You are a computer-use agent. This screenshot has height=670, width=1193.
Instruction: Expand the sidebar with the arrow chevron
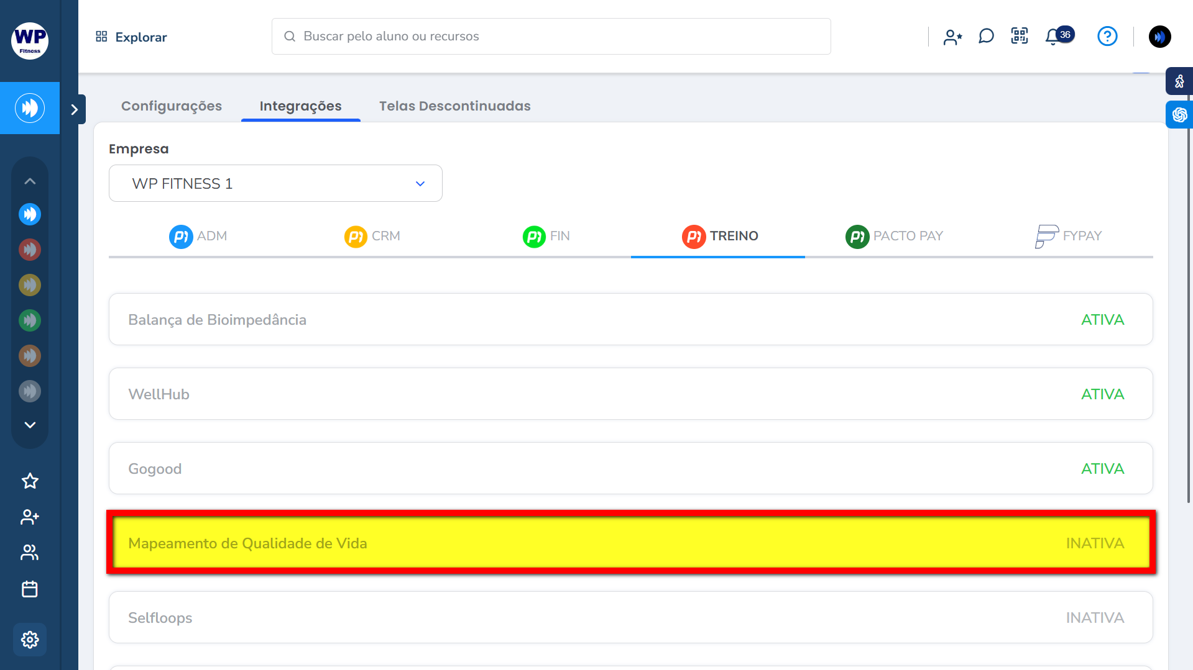(x=75, y=110)
